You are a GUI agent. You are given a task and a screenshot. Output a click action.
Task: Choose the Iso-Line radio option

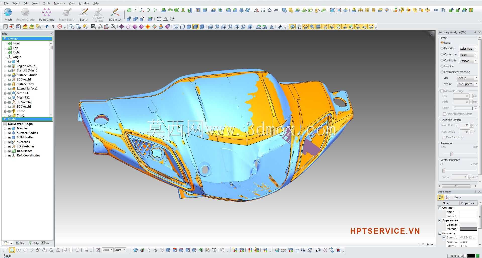[x=442, y=66]
